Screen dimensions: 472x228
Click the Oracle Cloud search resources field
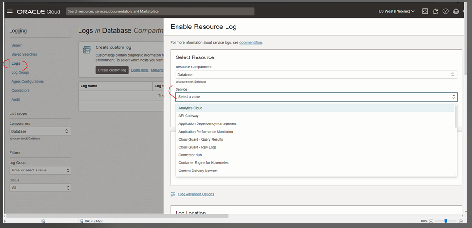point(160,11)
